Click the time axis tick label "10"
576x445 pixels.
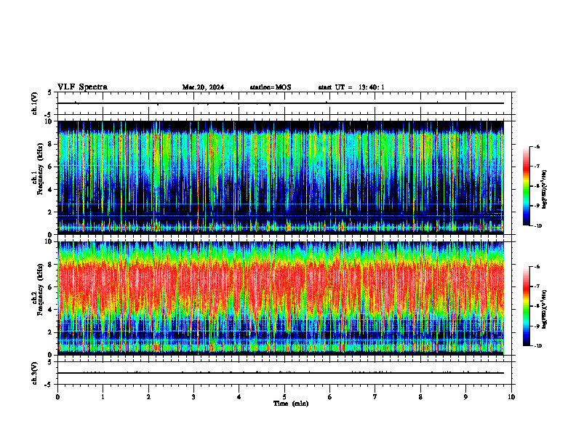click(x=511, y=397)
